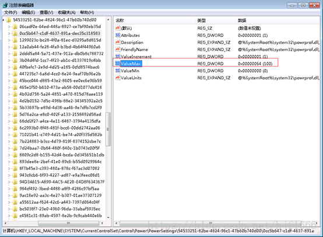
Task: Open the 文件(F) menu
Action: [x=10, y=13]
